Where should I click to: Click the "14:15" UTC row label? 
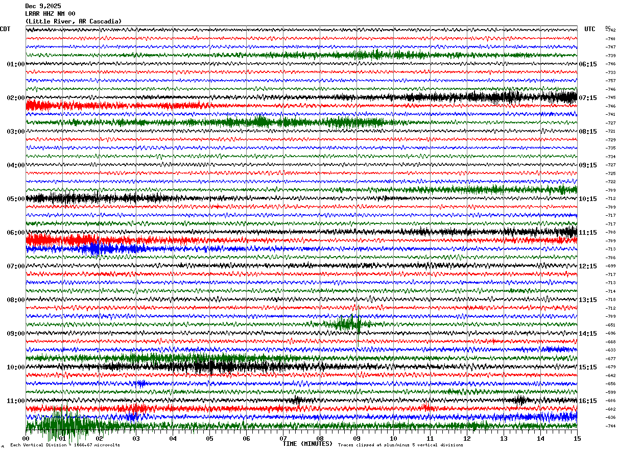point(588,334)
